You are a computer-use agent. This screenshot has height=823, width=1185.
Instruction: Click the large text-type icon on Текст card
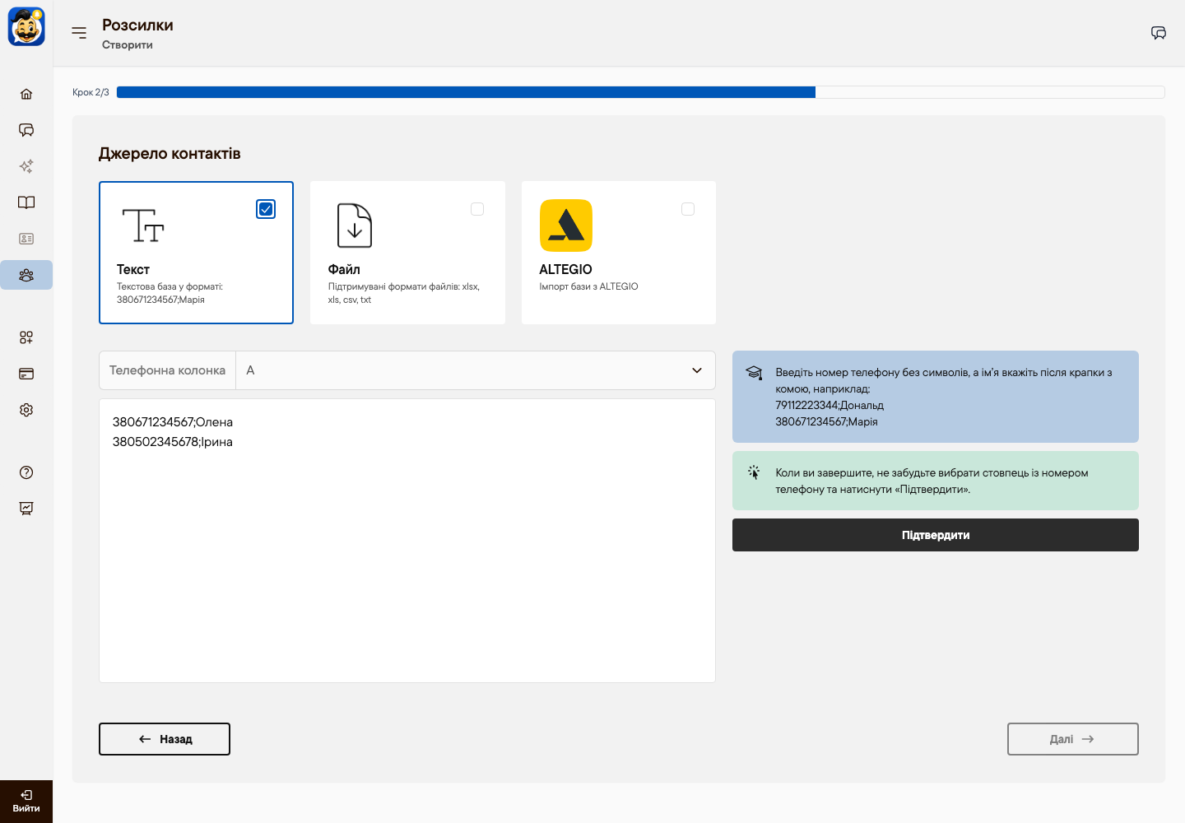click(143, 226)
